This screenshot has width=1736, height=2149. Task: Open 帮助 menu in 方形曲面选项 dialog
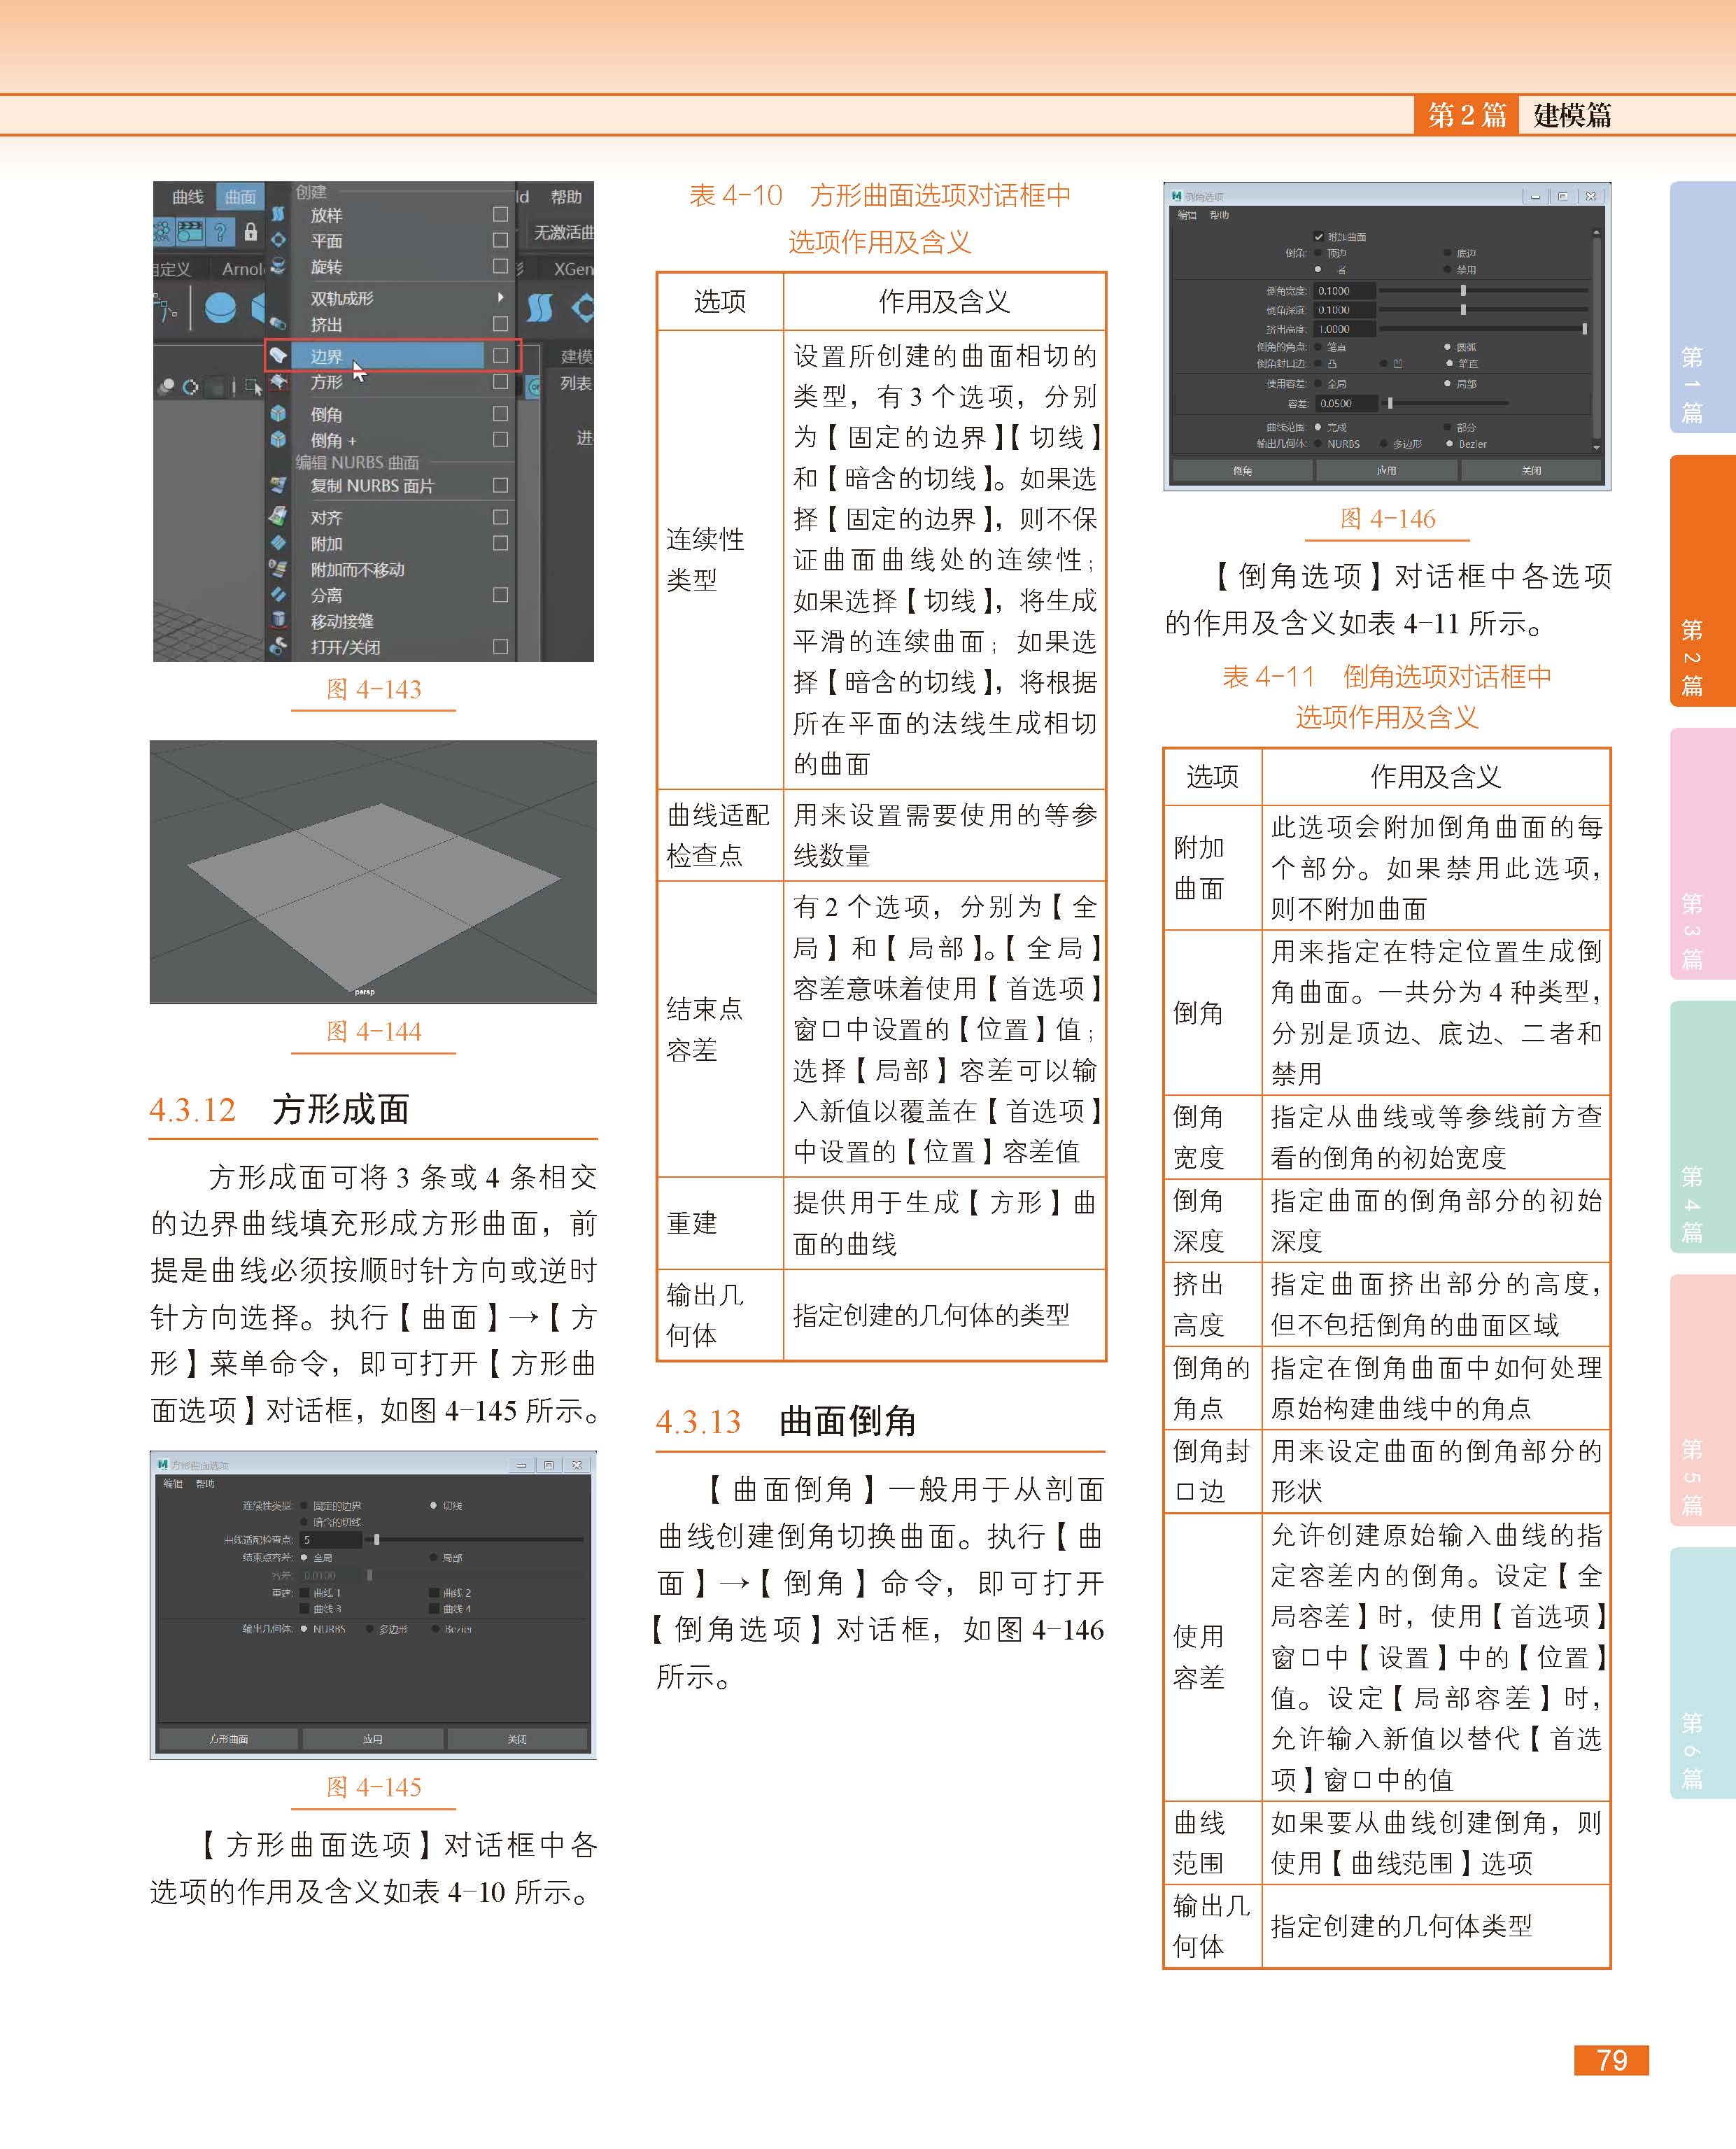(205, 1483)
